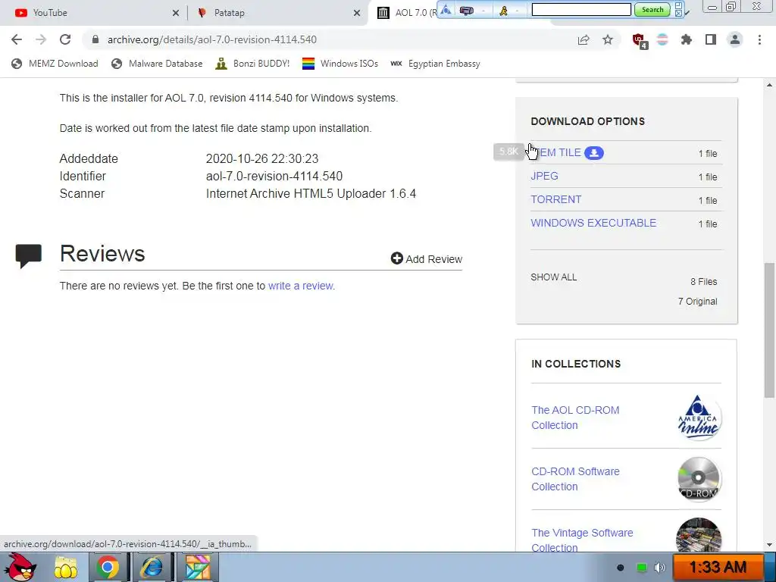Click the Scanner value Internet Archive HTML5 Uploader
The image size is (776, 582).
click(x=311, y=193)
